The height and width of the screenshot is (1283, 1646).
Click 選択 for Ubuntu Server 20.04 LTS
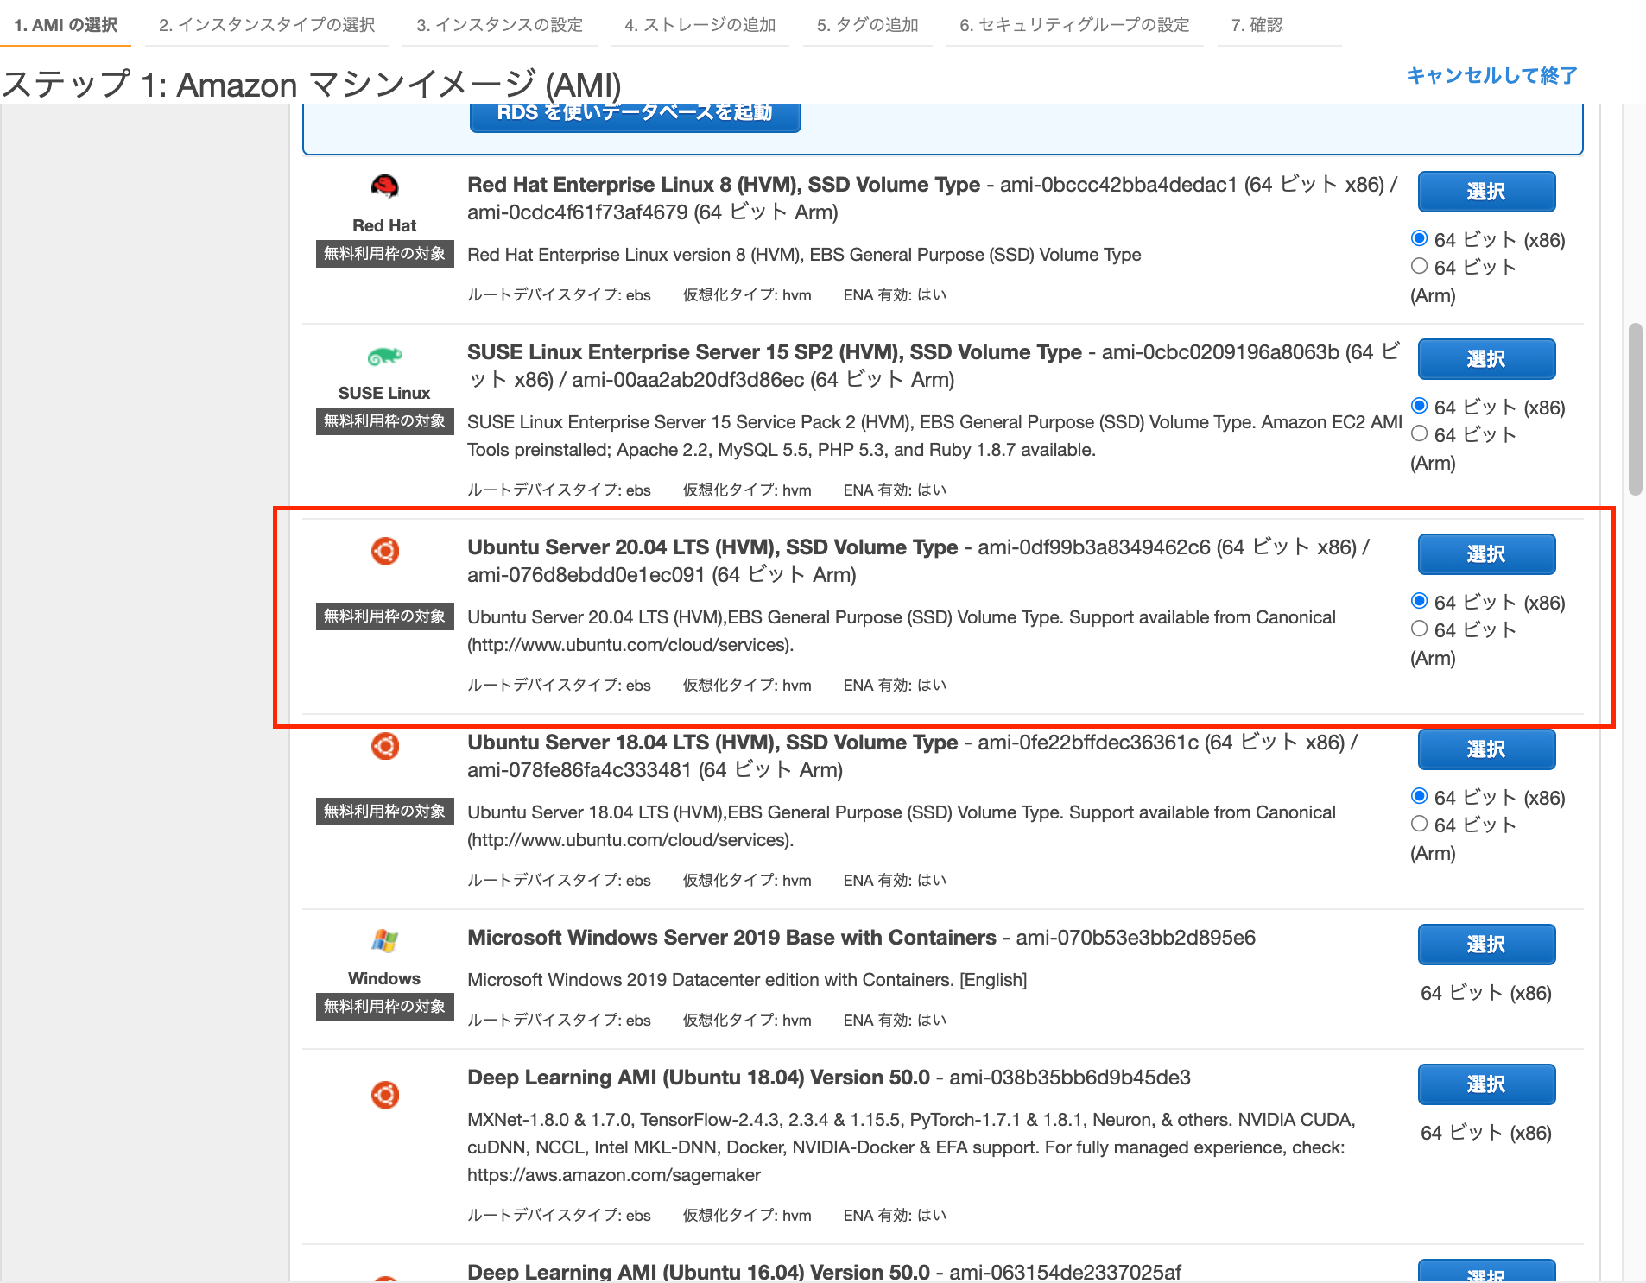[x=1486, y=554]
